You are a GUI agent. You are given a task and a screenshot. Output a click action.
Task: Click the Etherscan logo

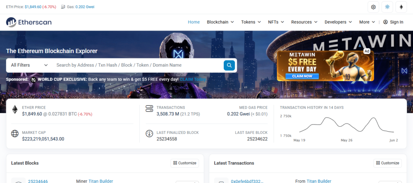point(29,22)
